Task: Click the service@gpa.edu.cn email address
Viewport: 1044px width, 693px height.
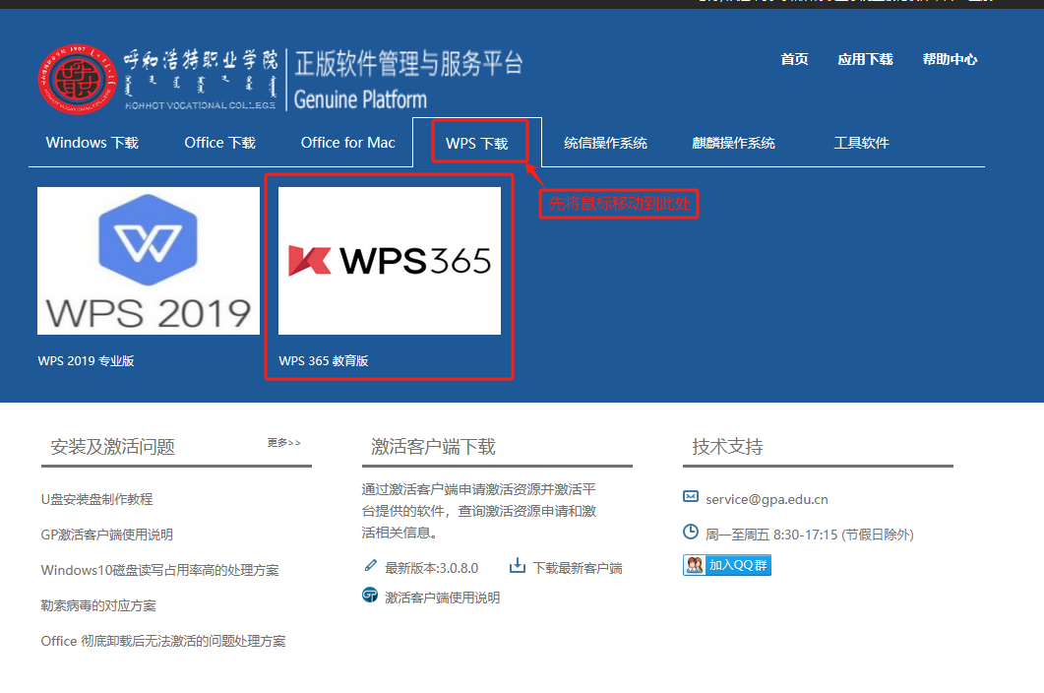Action: pyautogui.click(x=768, y=499)
